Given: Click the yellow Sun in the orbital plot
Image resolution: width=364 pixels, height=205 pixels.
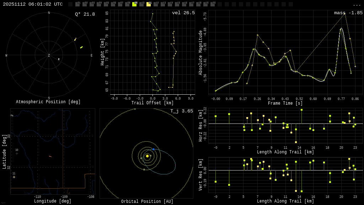Looking at the screenshot, I should tap(147, 156).
